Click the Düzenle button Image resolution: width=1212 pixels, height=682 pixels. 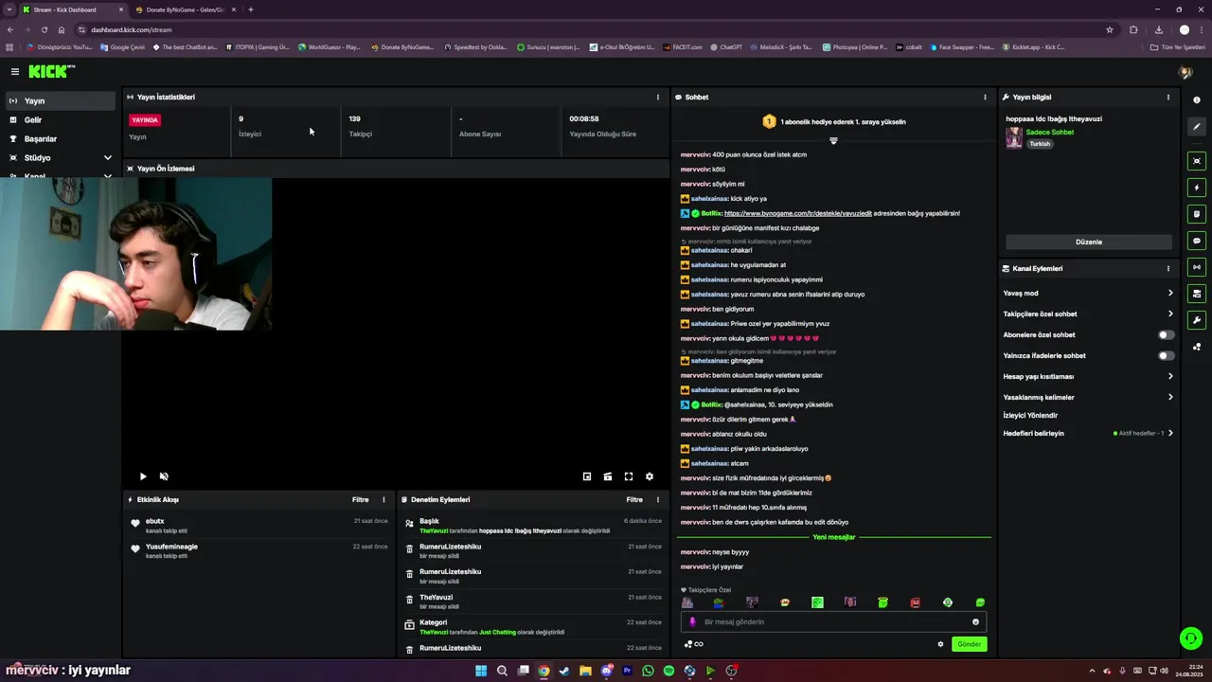click(x=1089, y=242)
